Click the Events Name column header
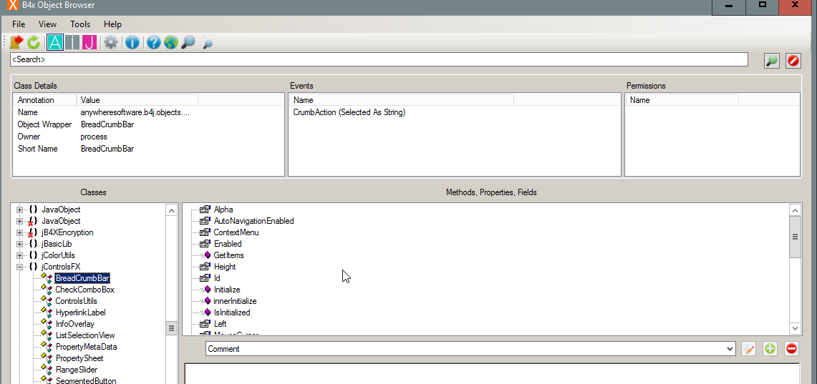This screenshot has height=384, width=817. tap(402, 100)
